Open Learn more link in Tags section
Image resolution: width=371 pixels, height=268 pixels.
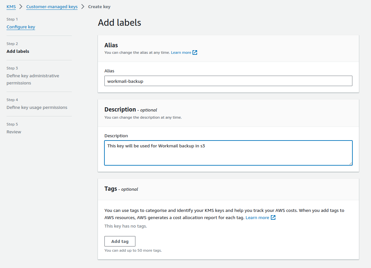pyautogui.click(x=257, y=217)
